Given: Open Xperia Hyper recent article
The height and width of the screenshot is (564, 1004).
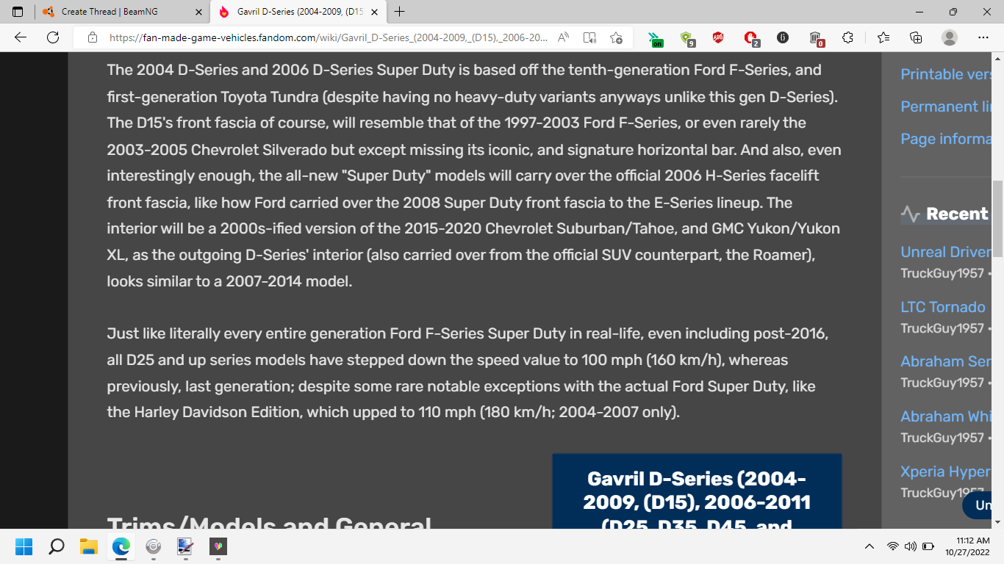Looking at the screenshot, I should coord(945,471).
